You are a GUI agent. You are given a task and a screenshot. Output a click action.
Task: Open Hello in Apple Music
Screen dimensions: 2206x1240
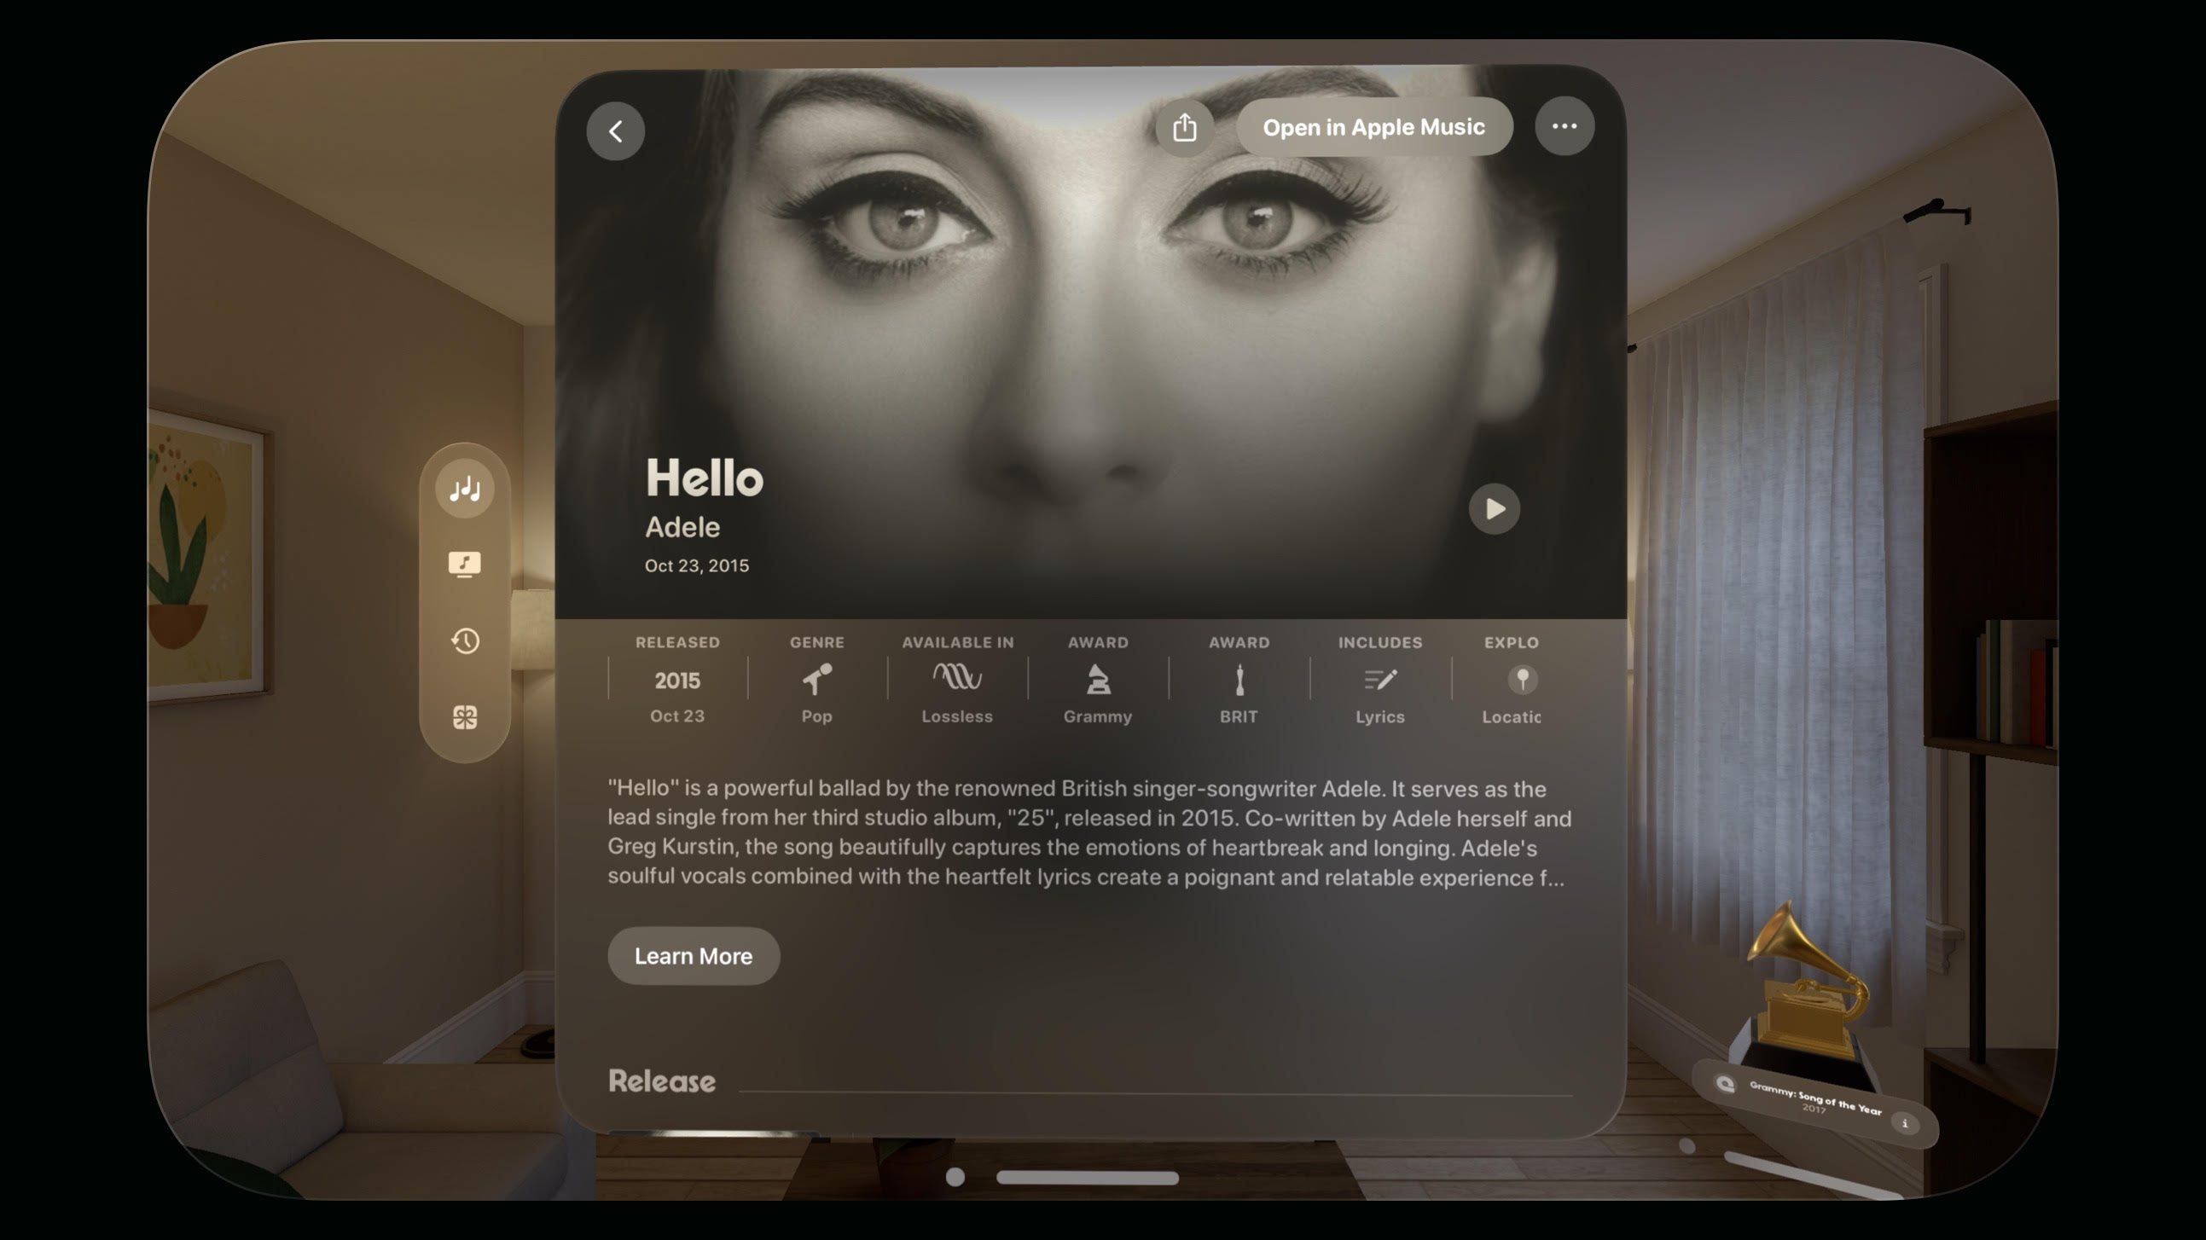point(1373,127)
